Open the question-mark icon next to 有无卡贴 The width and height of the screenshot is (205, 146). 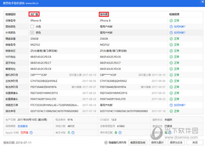(73, 133)
